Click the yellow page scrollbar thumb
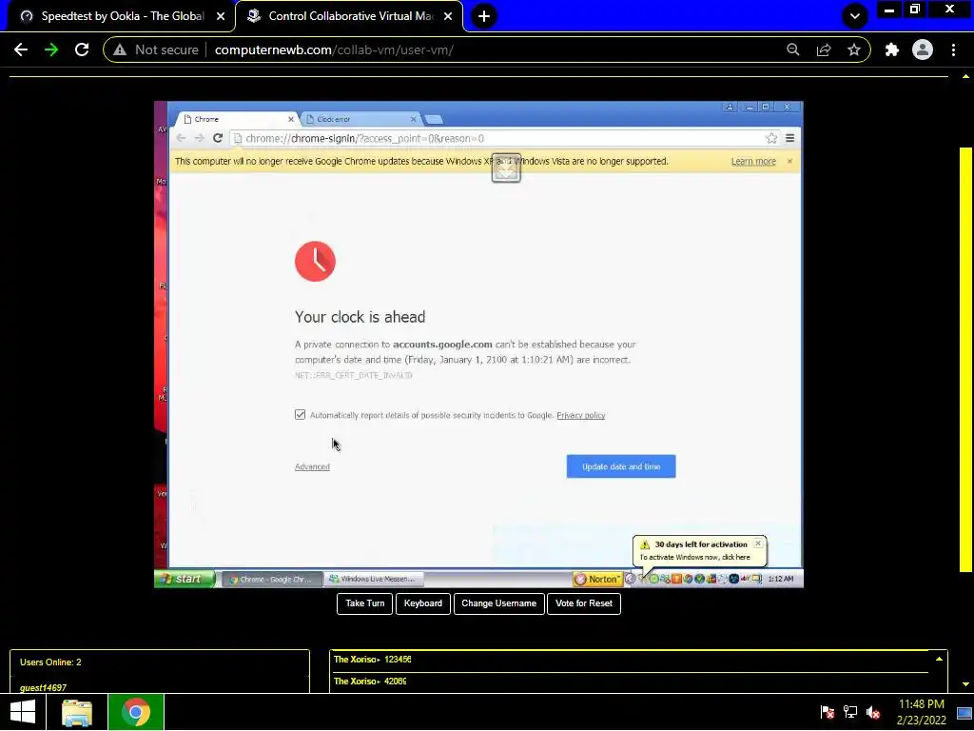The width and height of the screenshot is (974, 731). (965, 359)
